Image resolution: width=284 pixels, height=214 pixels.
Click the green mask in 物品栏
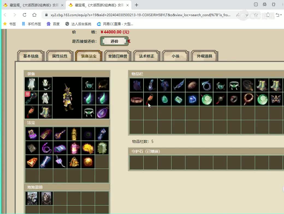pyautogui.click(x=220, y=85)
